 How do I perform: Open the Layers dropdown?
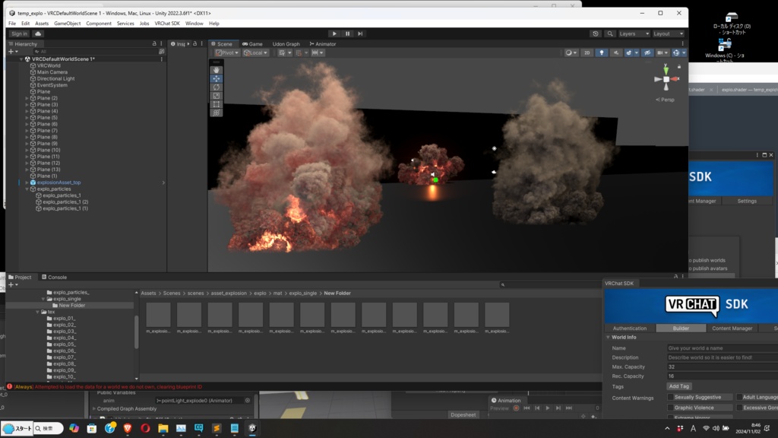point(634,33)
